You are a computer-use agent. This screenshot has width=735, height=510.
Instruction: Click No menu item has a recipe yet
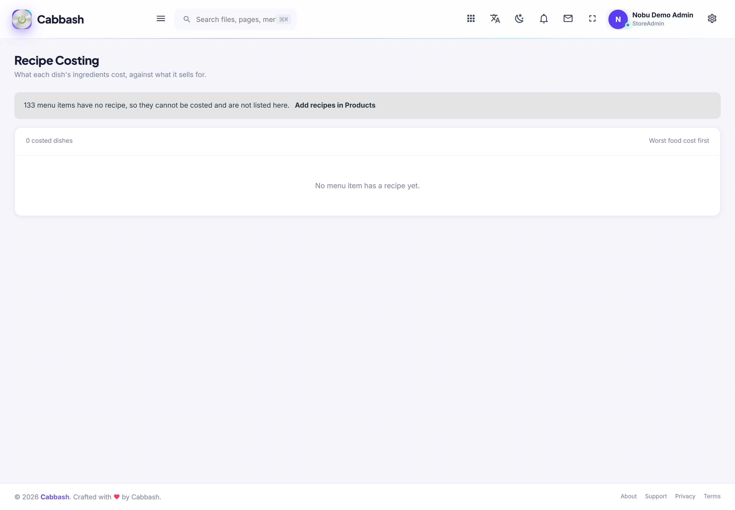coord(367,186)
